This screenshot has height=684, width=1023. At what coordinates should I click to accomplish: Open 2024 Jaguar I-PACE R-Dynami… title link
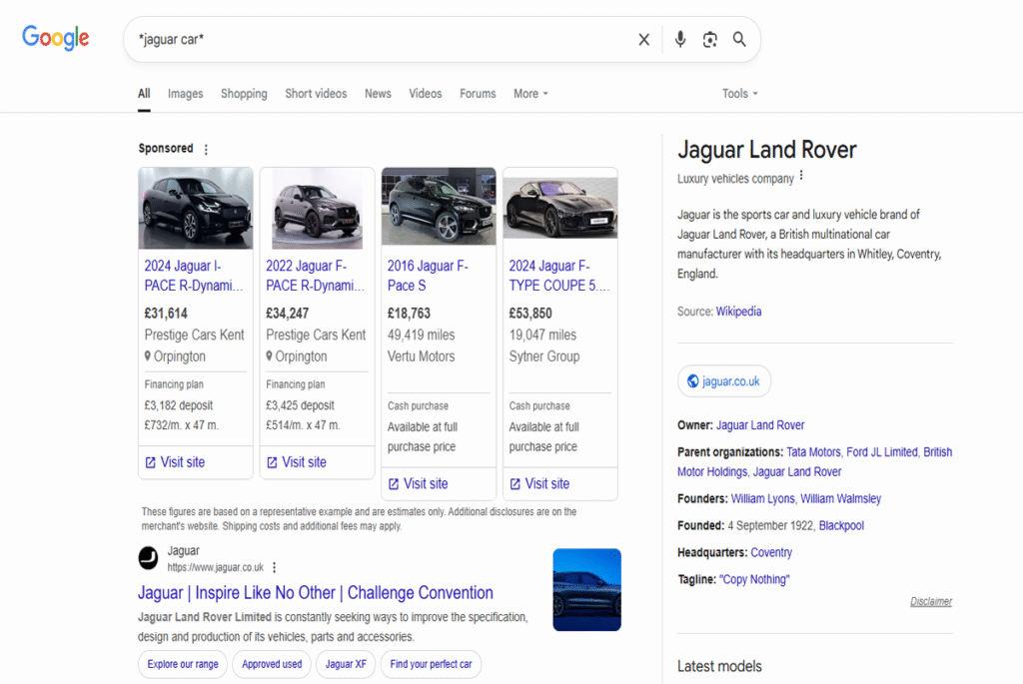[x=194, y=276]
